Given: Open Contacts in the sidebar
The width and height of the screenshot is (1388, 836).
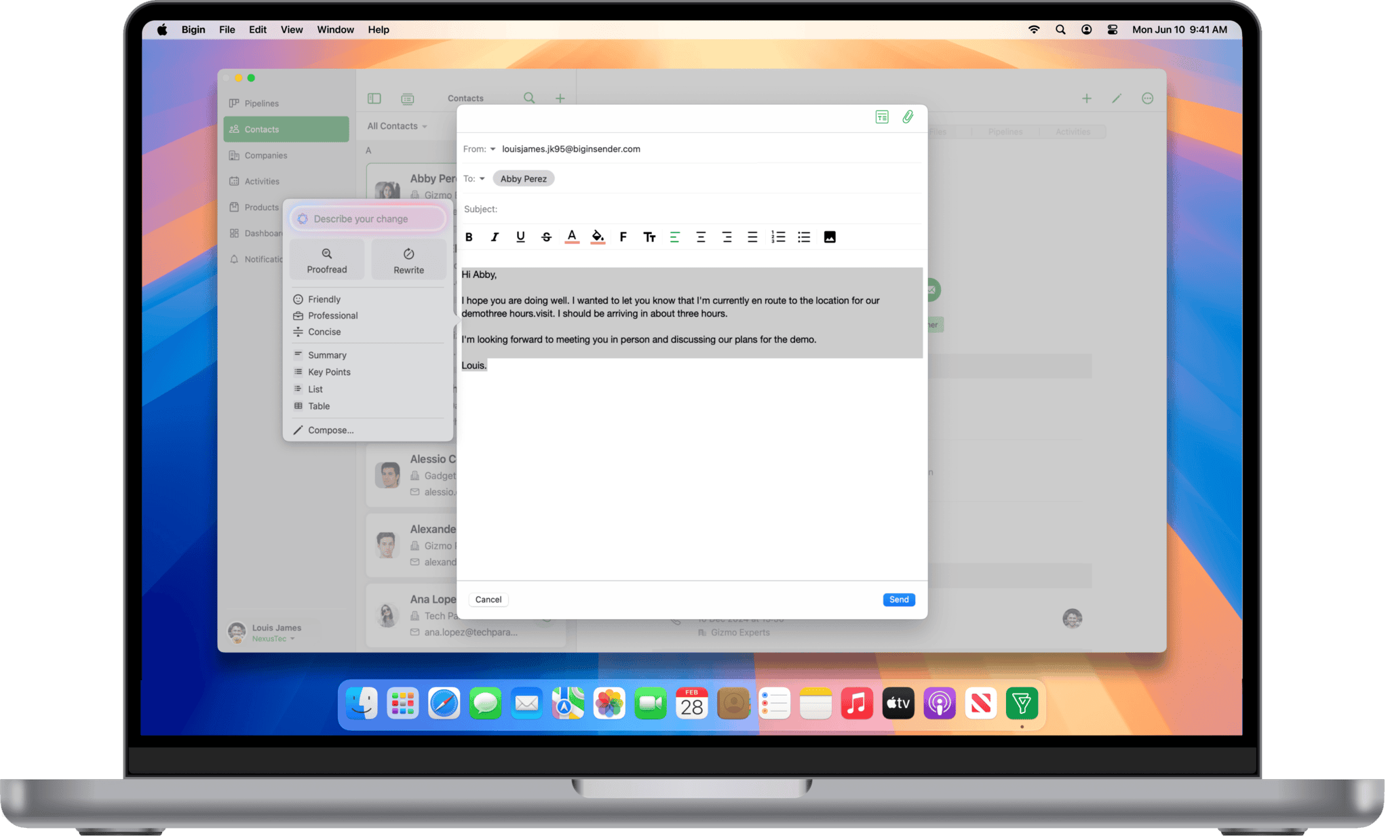Looking at the screenshot, I should 286,130.
